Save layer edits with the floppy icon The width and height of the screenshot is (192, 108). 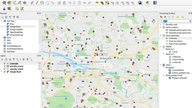[x=42, y=3]
